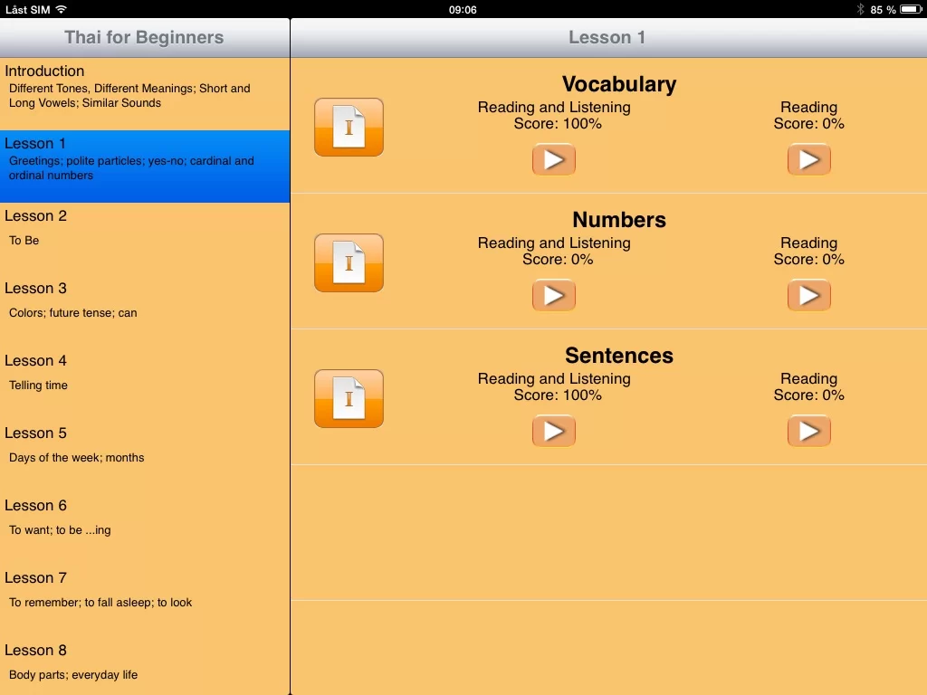Open the Vocabulary info document icon
Image resolution: width=927 pixels, height=695 pixels.
[x=349, y=128]
